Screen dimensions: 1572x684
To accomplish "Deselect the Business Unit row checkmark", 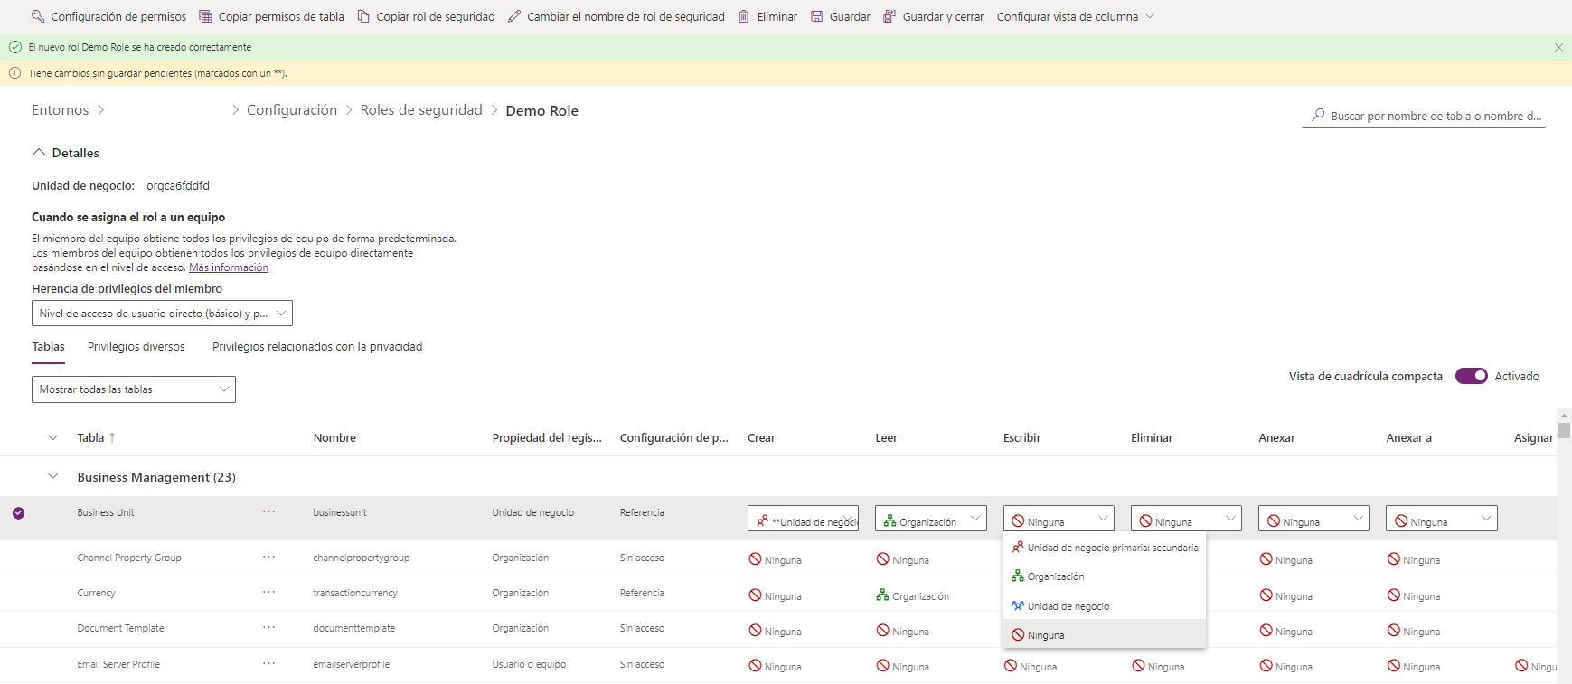I will 18,513.
